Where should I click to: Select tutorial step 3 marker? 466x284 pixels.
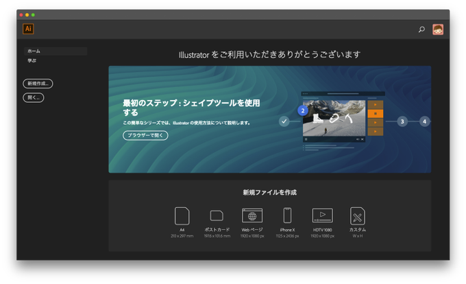[x=402, y=121]
